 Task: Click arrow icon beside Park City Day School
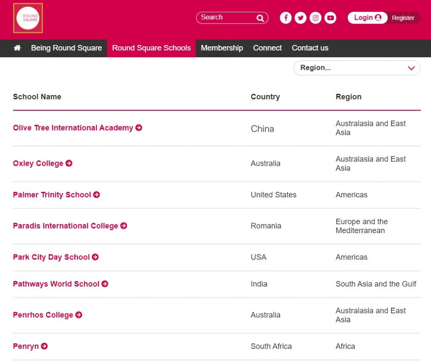(x=95, y=257)
